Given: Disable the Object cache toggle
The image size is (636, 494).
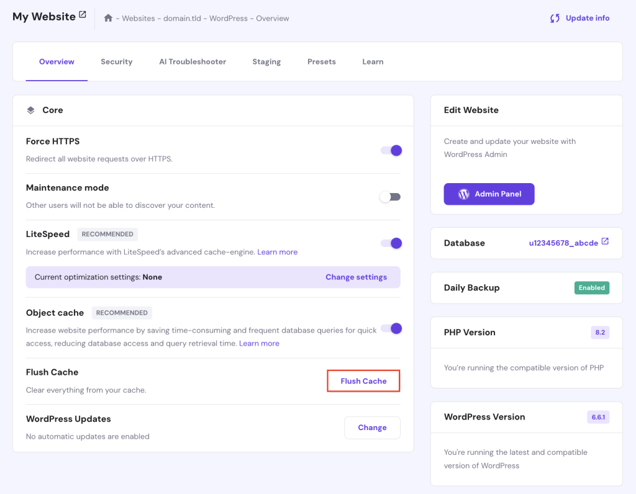Looking at the screenshot, I should 391,328.
